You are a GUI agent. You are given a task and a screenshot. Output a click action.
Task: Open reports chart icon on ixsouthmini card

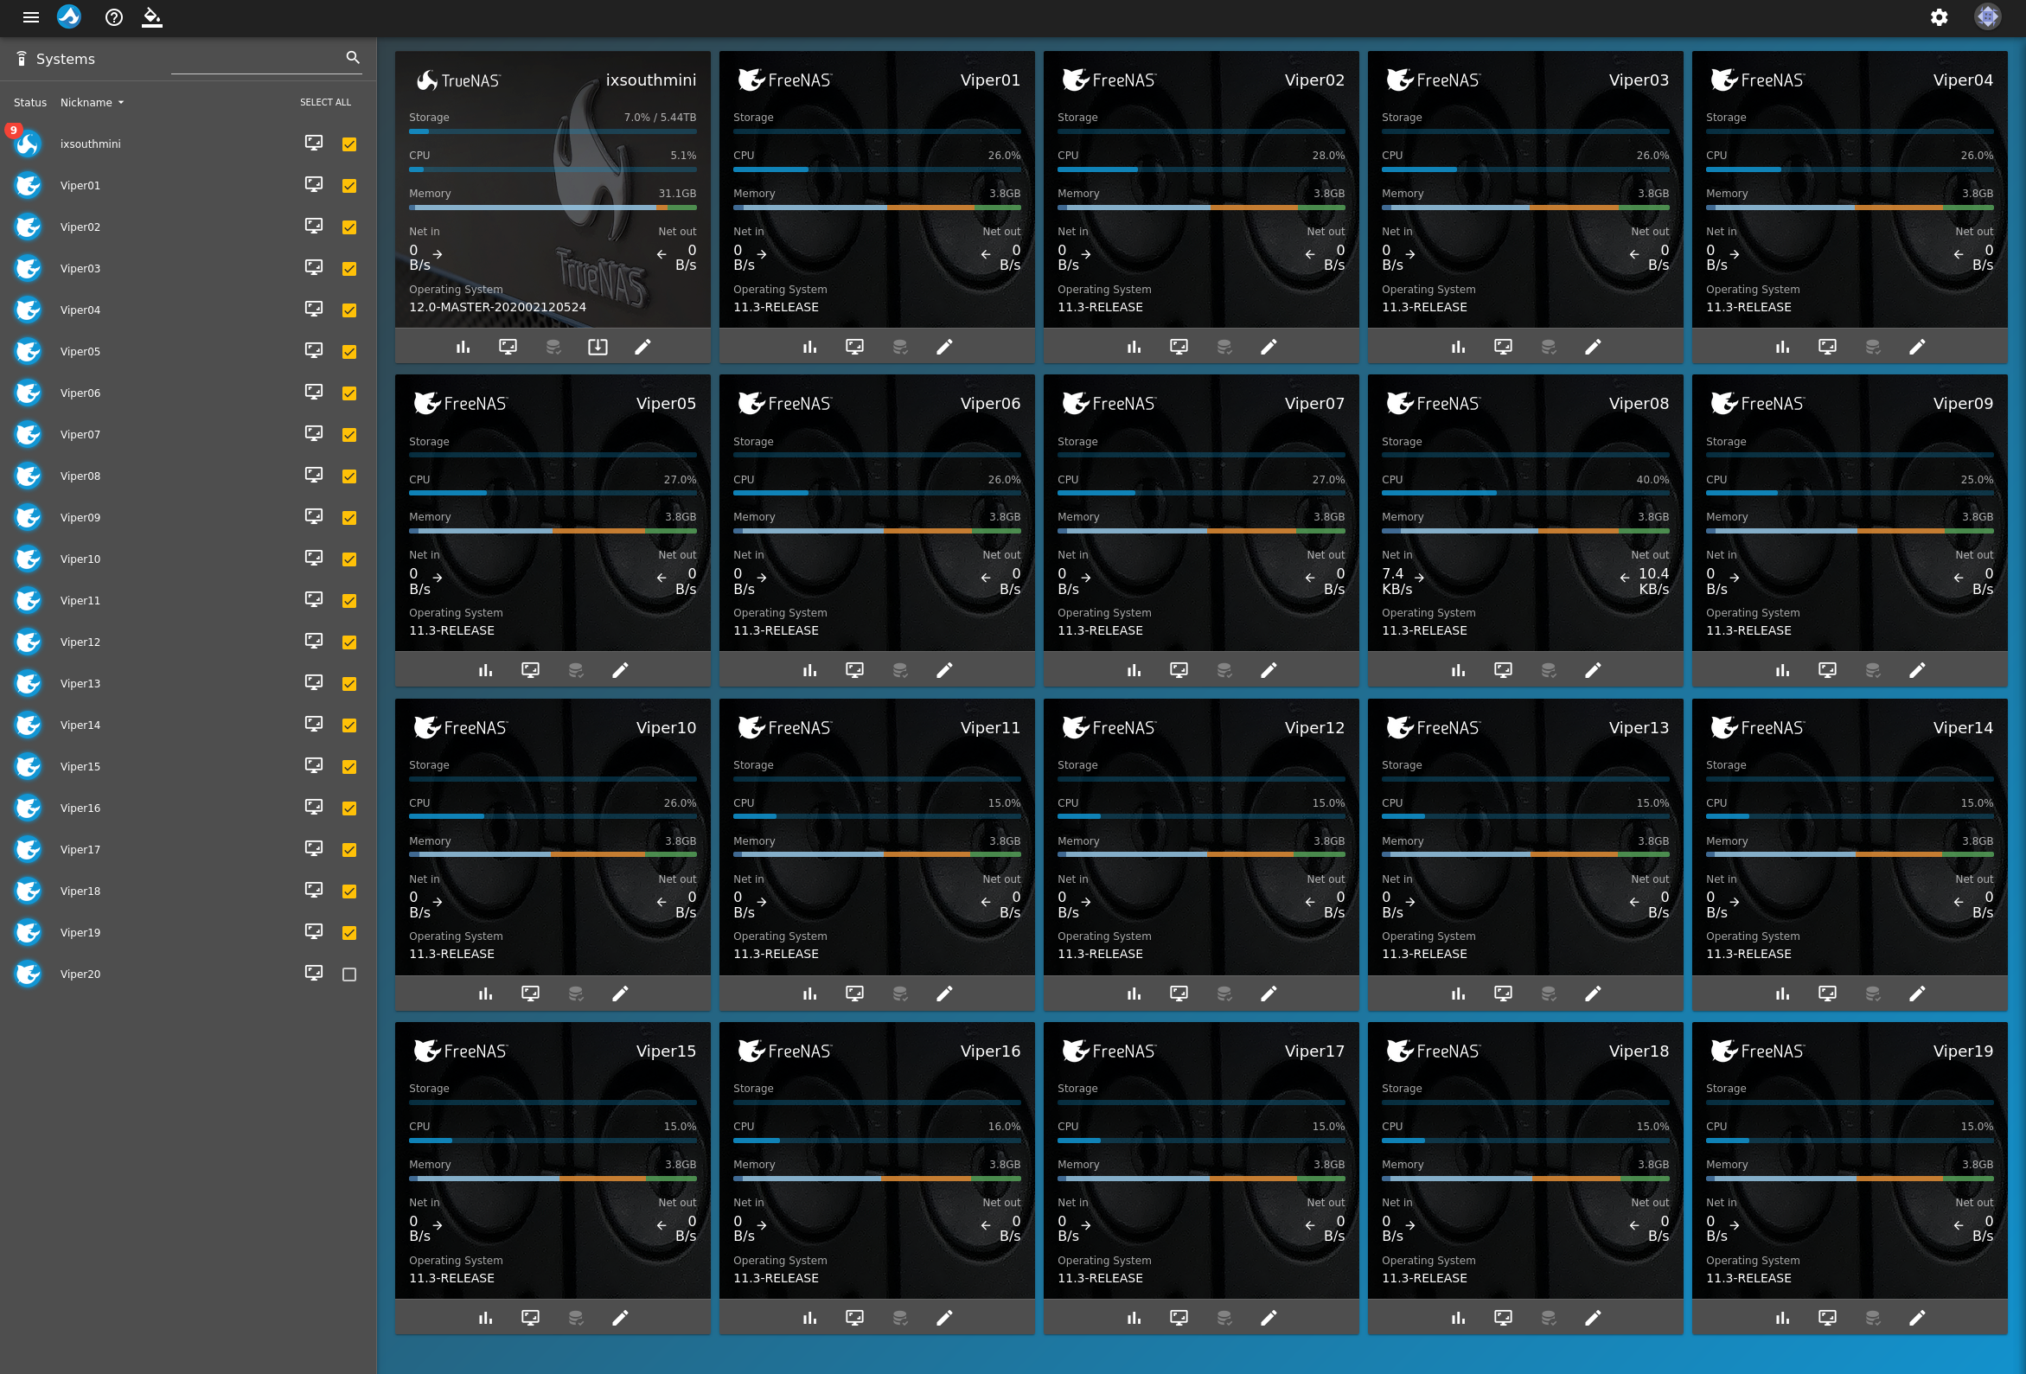point(463,347)
